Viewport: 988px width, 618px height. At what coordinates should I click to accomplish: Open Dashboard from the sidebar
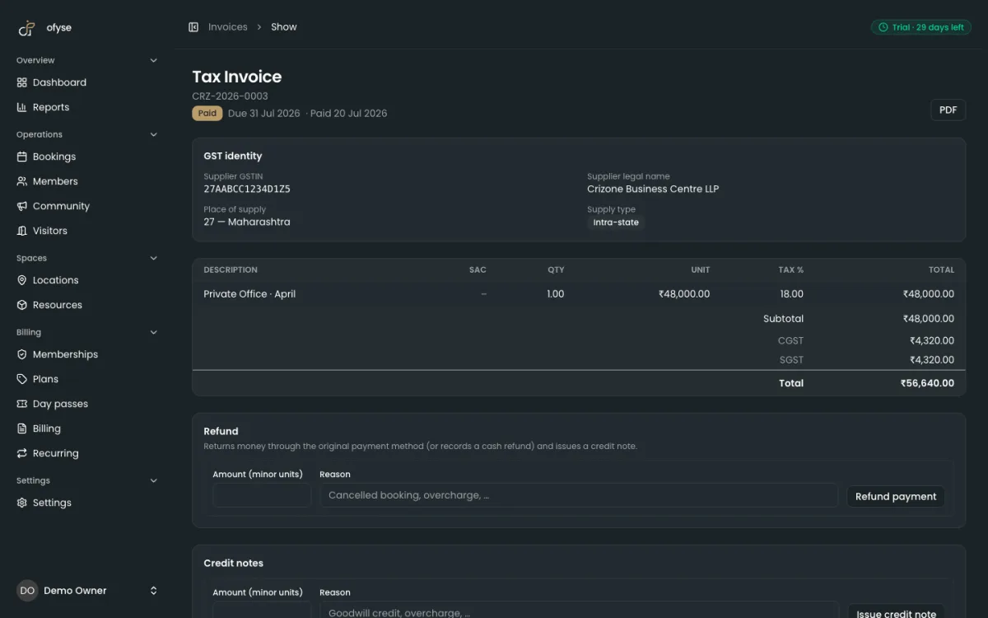(x=86, y=82)
